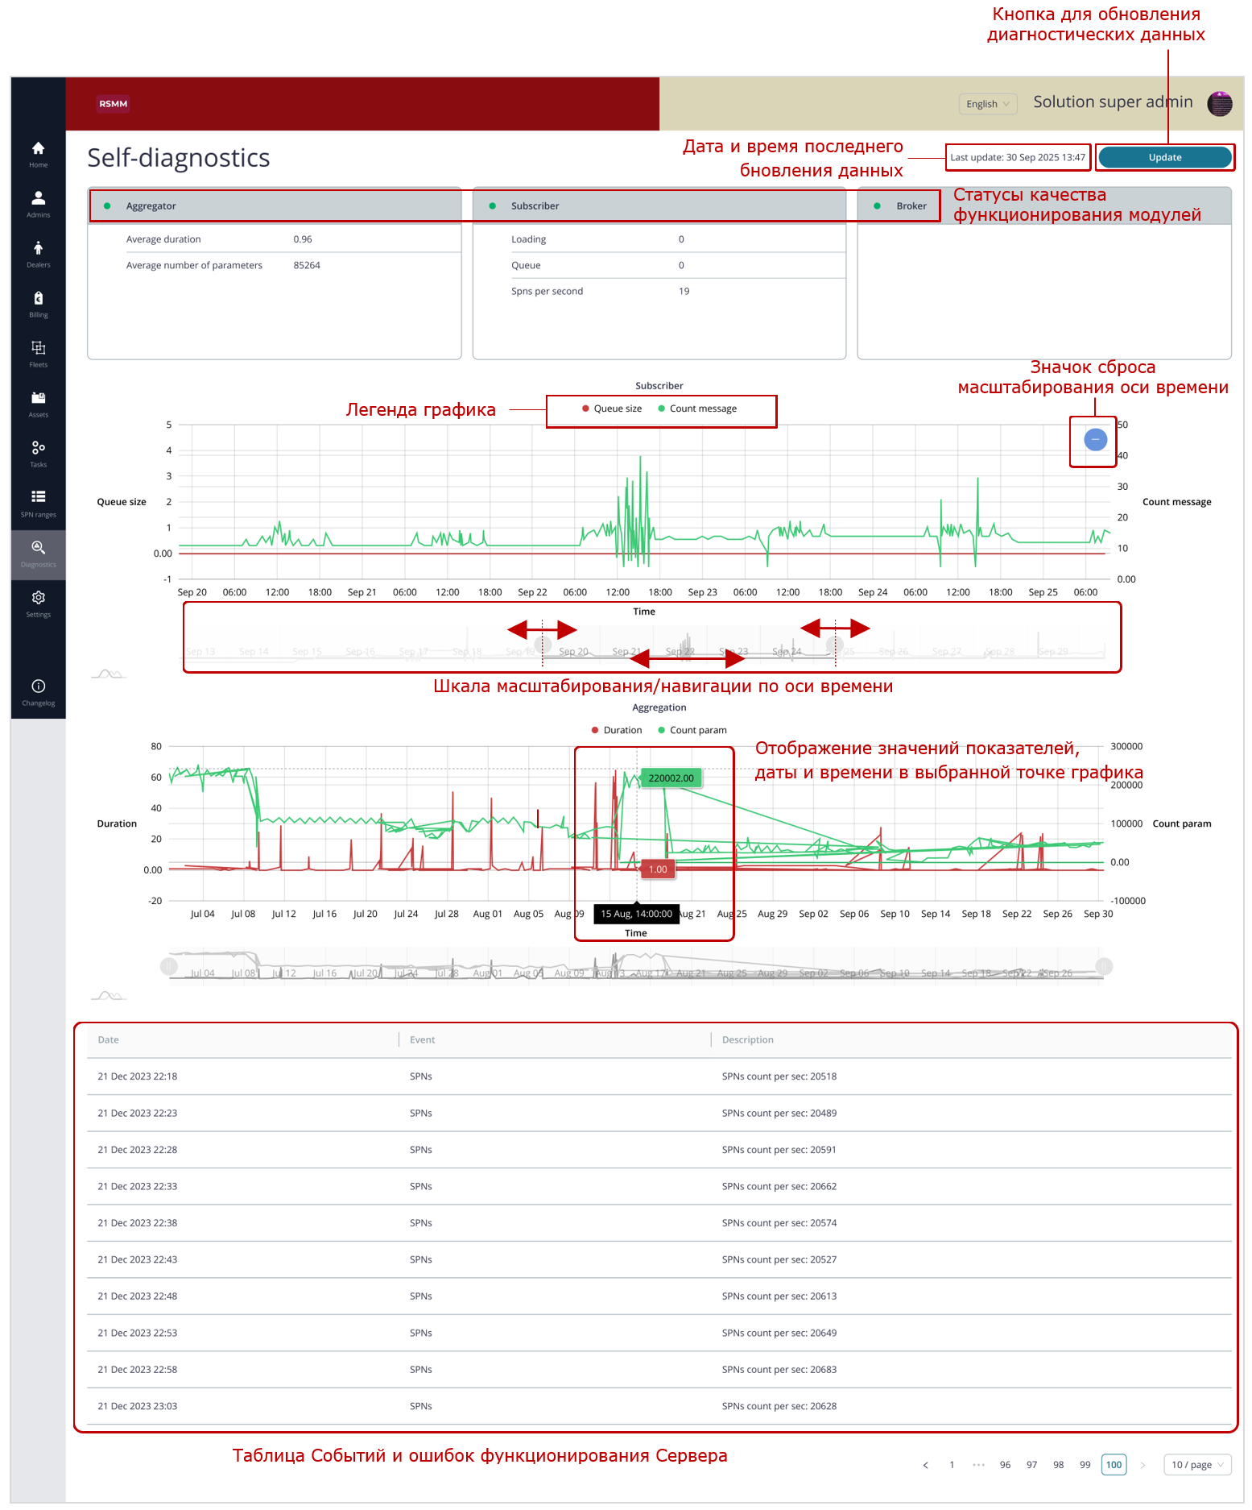Open SPN ranges section
1252x1510 pixels.
tap(38, 504)
